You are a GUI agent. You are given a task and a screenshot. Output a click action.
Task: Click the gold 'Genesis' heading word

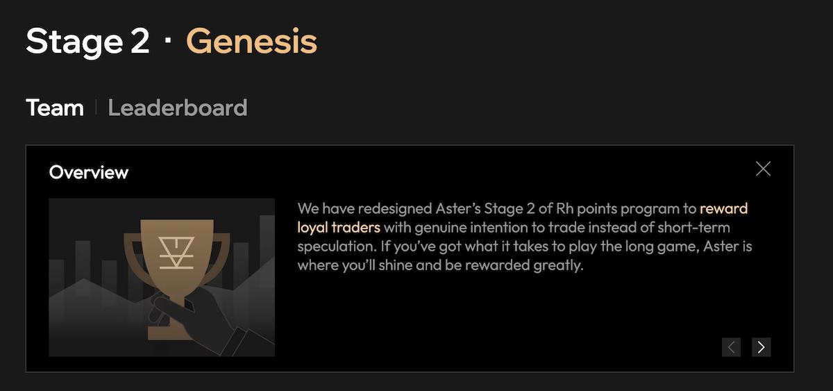pyautogui.click(x=251, y=42)
